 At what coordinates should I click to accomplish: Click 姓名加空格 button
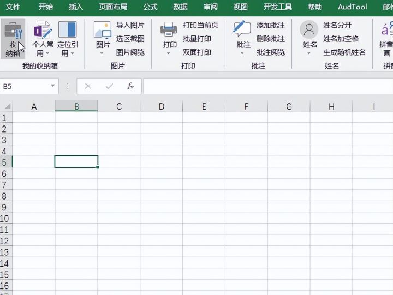pyautogui.click(x=341, y=39)
